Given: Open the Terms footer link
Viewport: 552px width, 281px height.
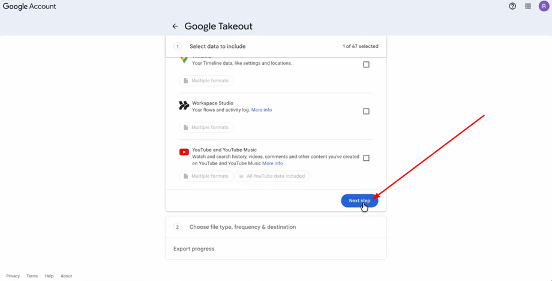Looking at the screenshot, I should [32, 276].
